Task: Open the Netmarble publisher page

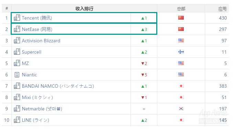Action: coord(42,109)
